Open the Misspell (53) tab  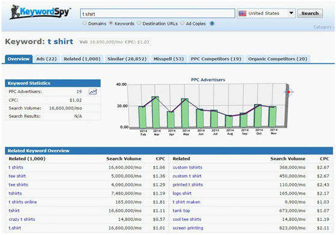click(x=169, y=59)
